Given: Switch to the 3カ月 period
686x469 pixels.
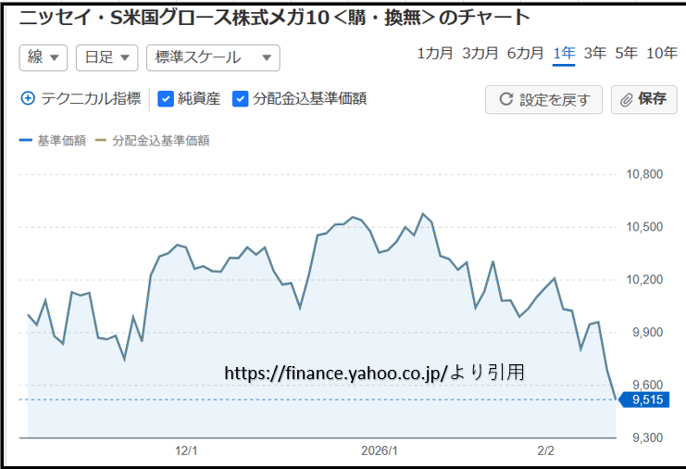Looking at the screenshot, I should click(480, 53).
